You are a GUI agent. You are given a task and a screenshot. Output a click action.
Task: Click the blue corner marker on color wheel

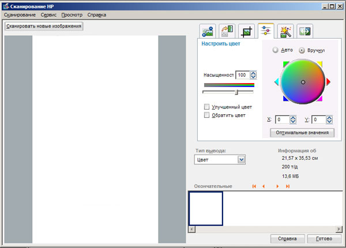(x=285, y=99)
